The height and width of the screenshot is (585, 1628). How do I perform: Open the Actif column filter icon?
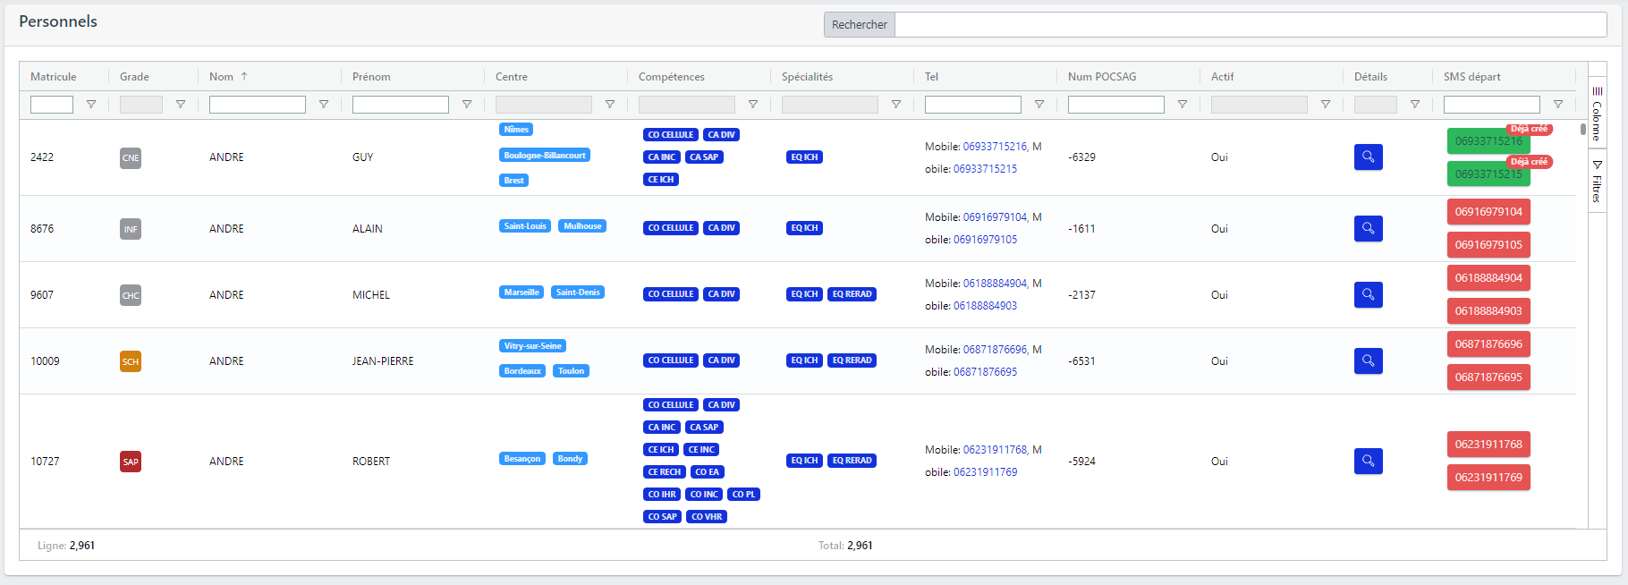[x=1326, y=105]
